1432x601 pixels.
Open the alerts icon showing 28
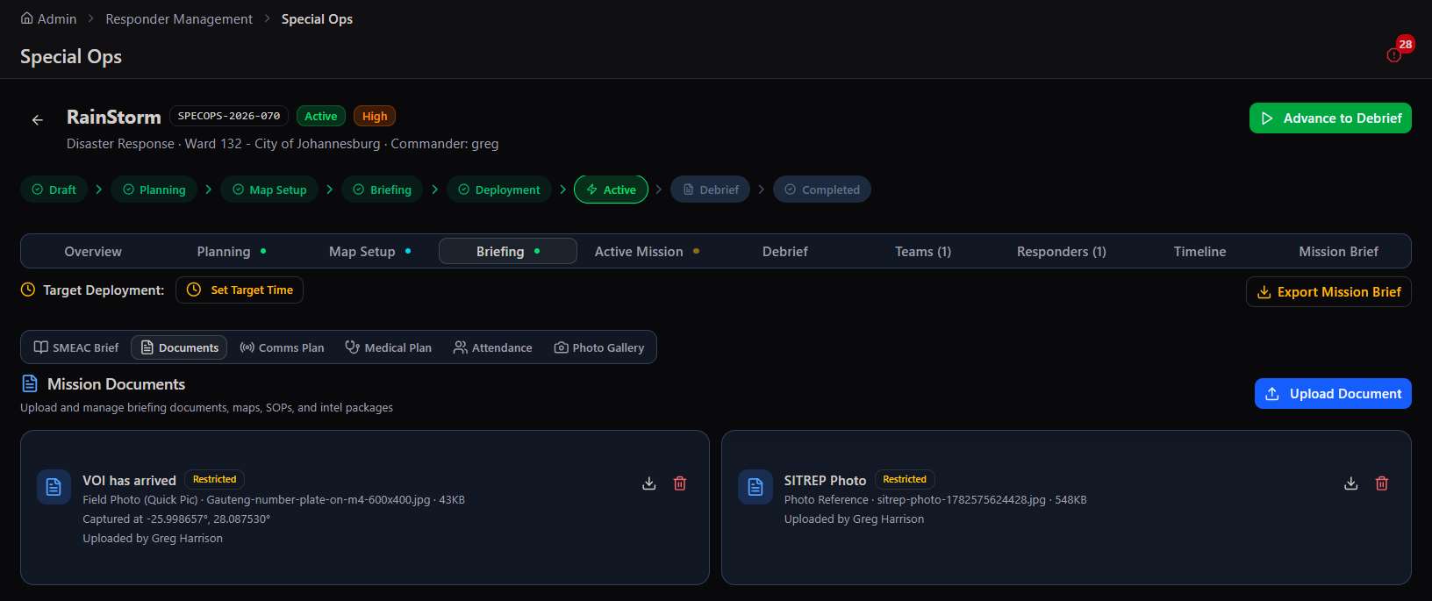pos(1394,55)
